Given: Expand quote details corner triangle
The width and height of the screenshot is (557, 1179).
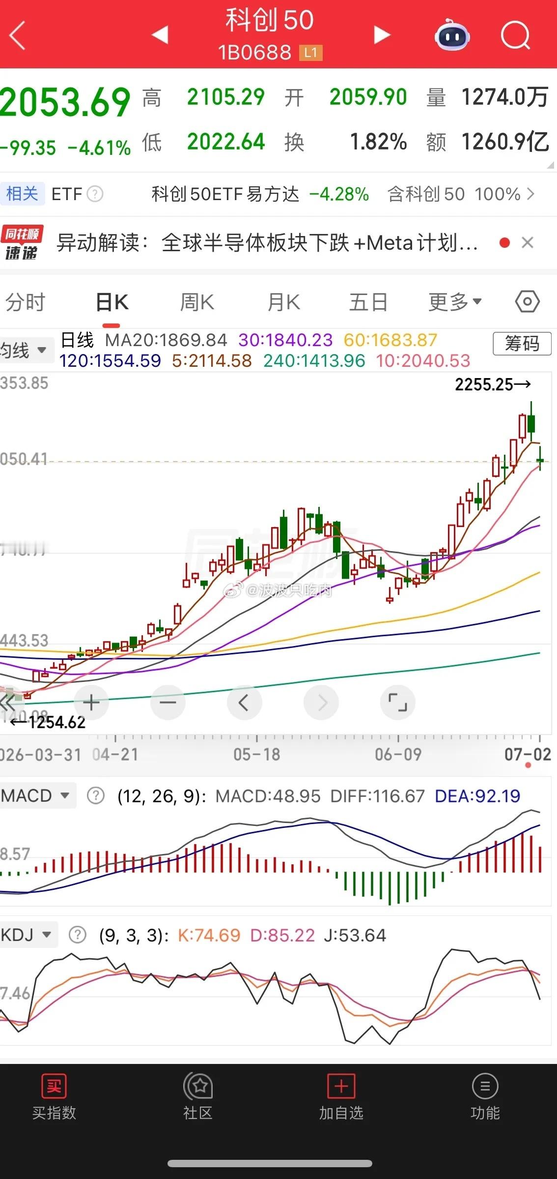Looking at the screenshot, I should click(x=551, y=166).
